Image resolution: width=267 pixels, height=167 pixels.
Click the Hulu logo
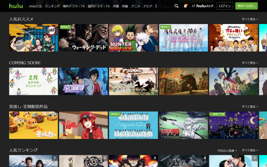tap(16, 6)
